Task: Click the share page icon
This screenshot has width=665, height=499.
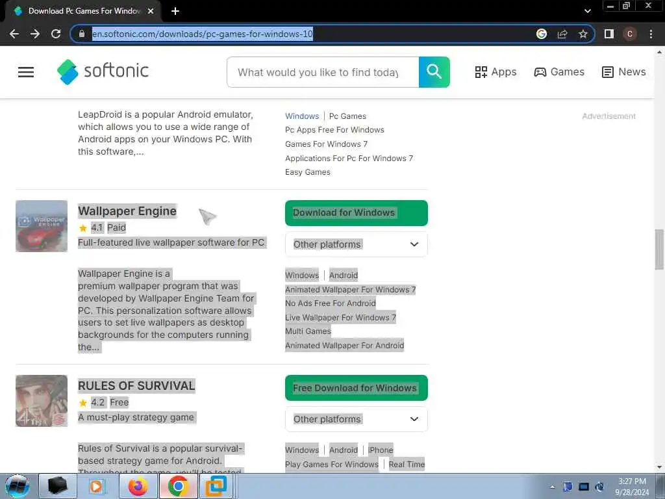Action: (562, 34)
